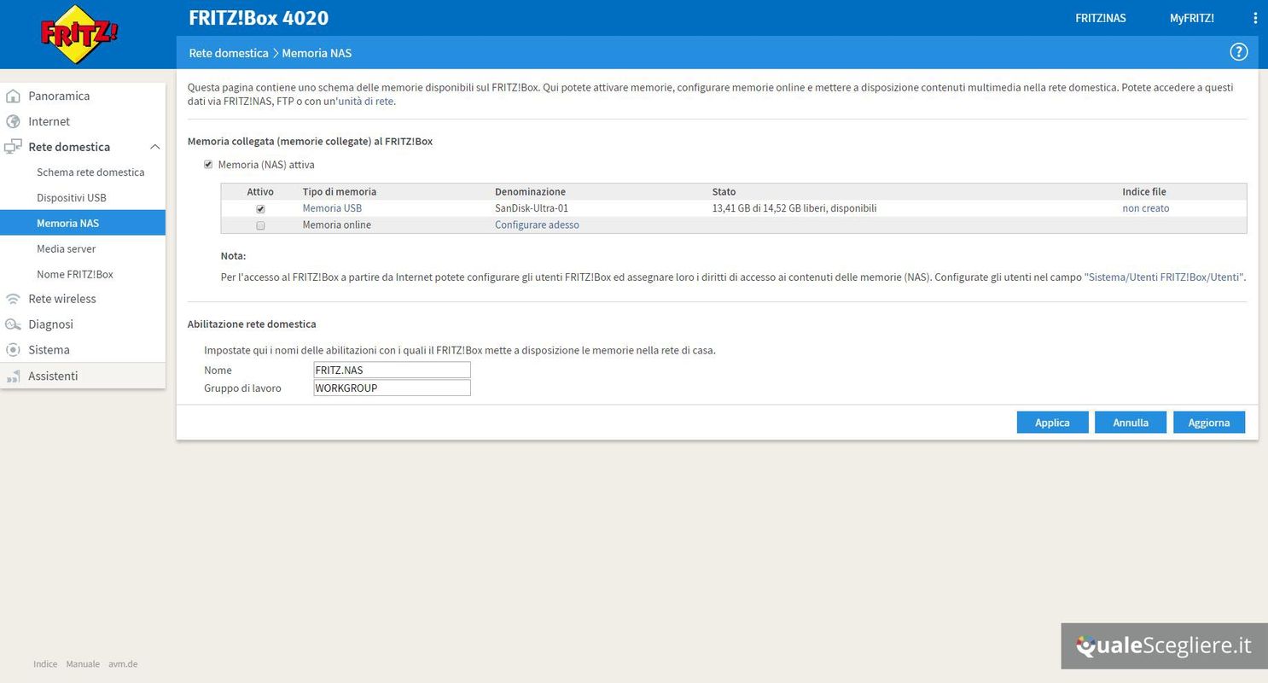The width and height of the screenshot is (1268, 683).
Task: Disable the Memoria (NAS) attiva checkbox
Action: [208, 165]
